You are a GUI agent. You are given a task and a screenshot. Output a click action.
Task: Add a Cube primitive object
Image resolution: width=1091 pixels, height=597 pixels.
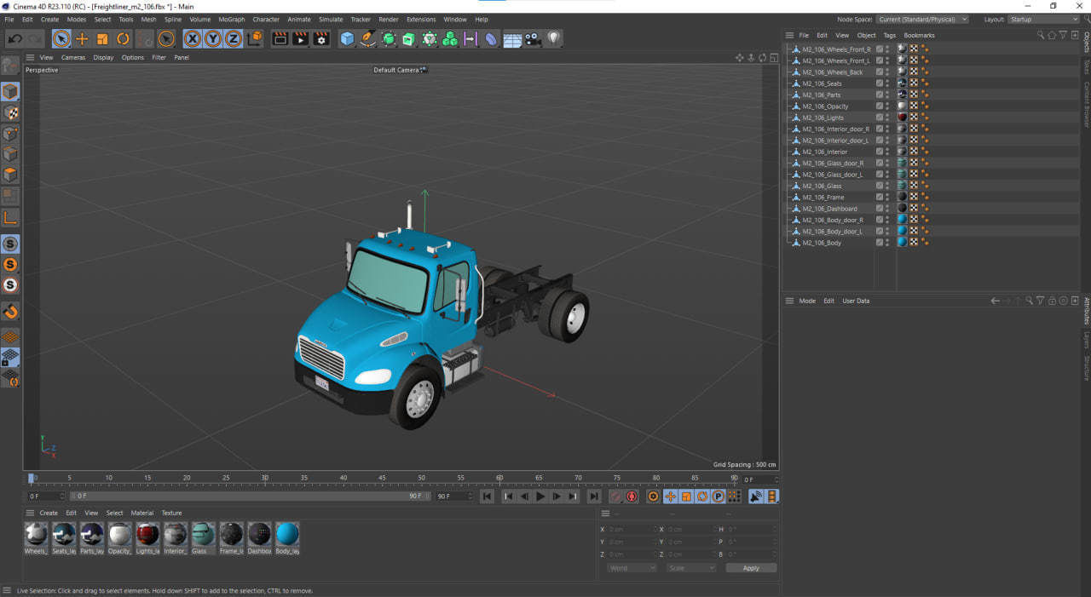tap(347, 38)
